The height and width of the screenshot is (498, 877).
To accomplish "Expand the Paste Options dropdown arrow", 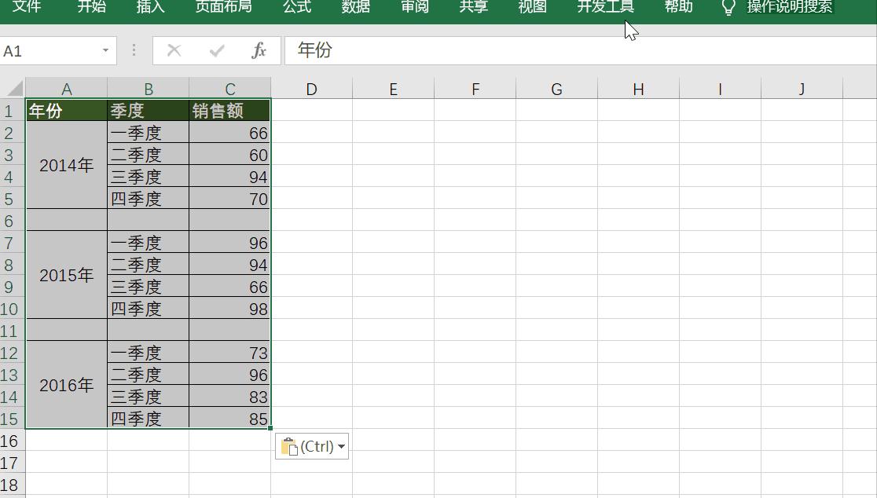I will tap(340, 445).
